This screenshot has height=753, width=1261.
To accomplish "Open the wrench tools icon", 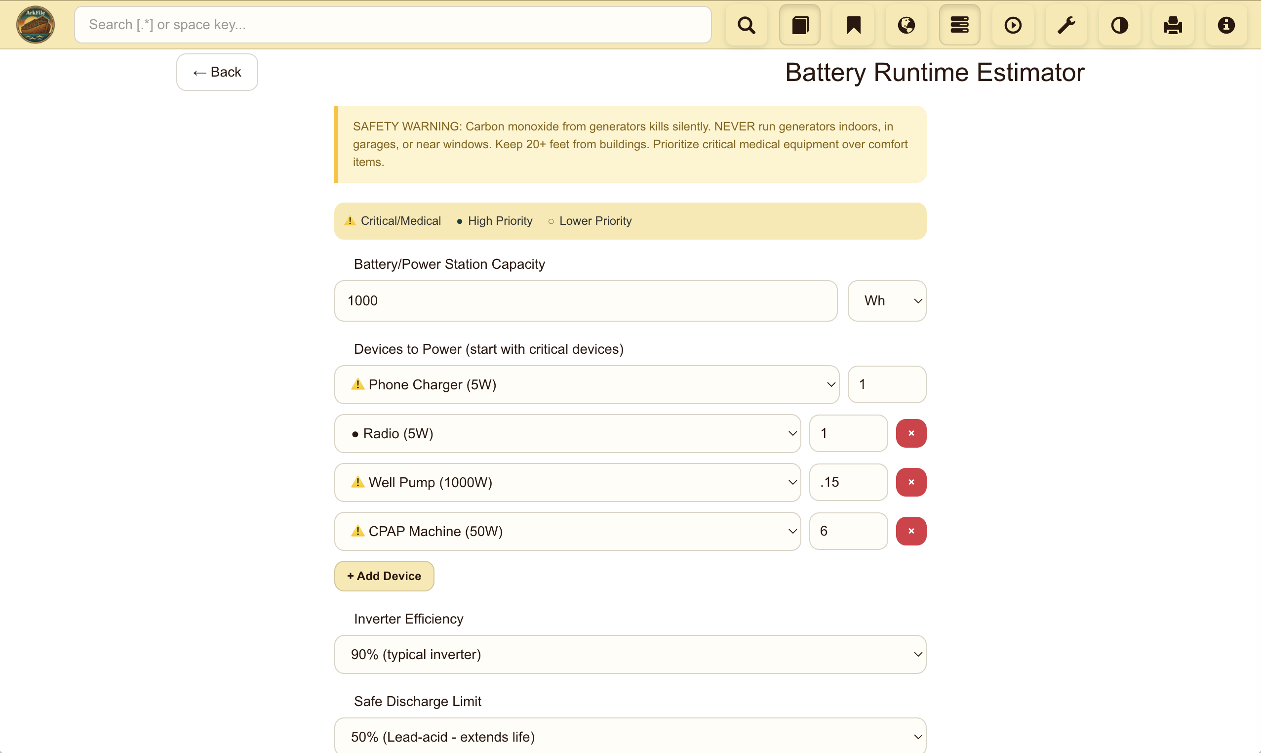I will tap(1066, 25).
